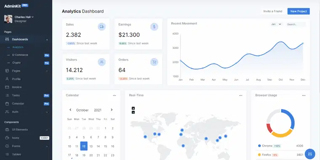Click the red segment of donut chart
The image size is (320, 160).
(269, 128)
